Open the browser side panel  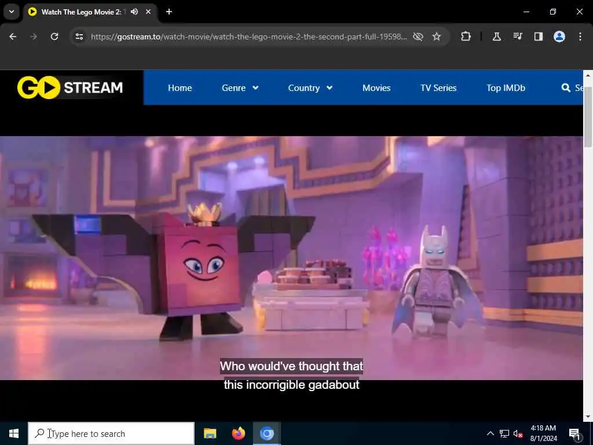(x=539, y=37)
